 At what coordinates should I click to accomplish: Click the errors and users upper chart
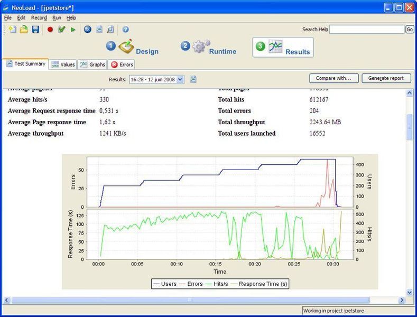point(220,182)
